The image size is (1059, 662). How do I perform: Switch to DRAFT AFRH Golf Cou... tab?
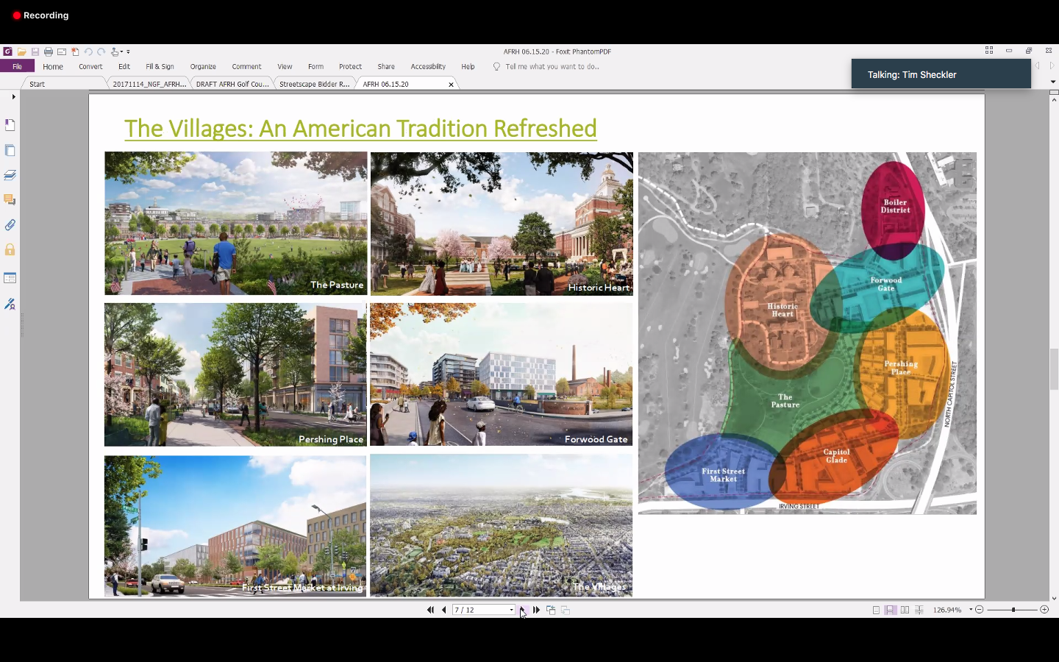pyautogui.click(x=232, y=84)
